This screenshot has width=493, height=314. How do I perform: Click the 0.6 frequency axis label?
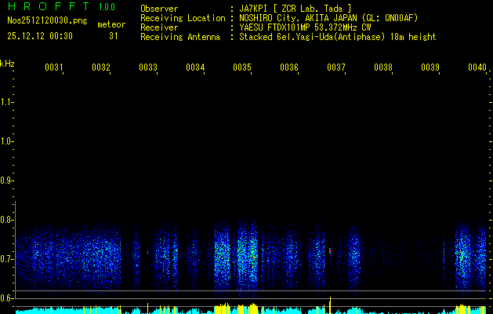coord(8,298)
